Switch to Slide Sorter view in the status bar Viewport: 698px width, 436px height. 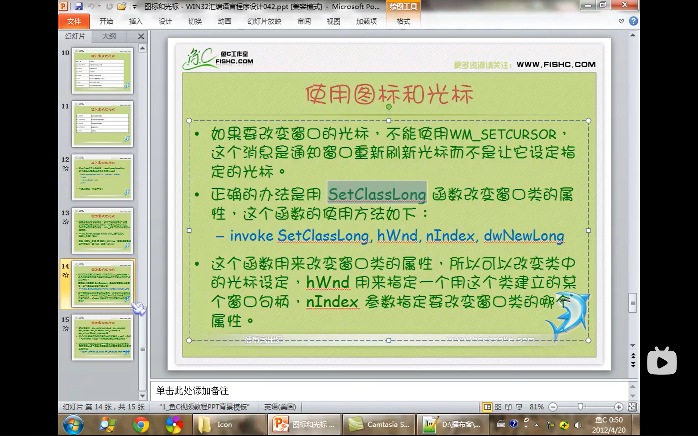tap(498, 407)
